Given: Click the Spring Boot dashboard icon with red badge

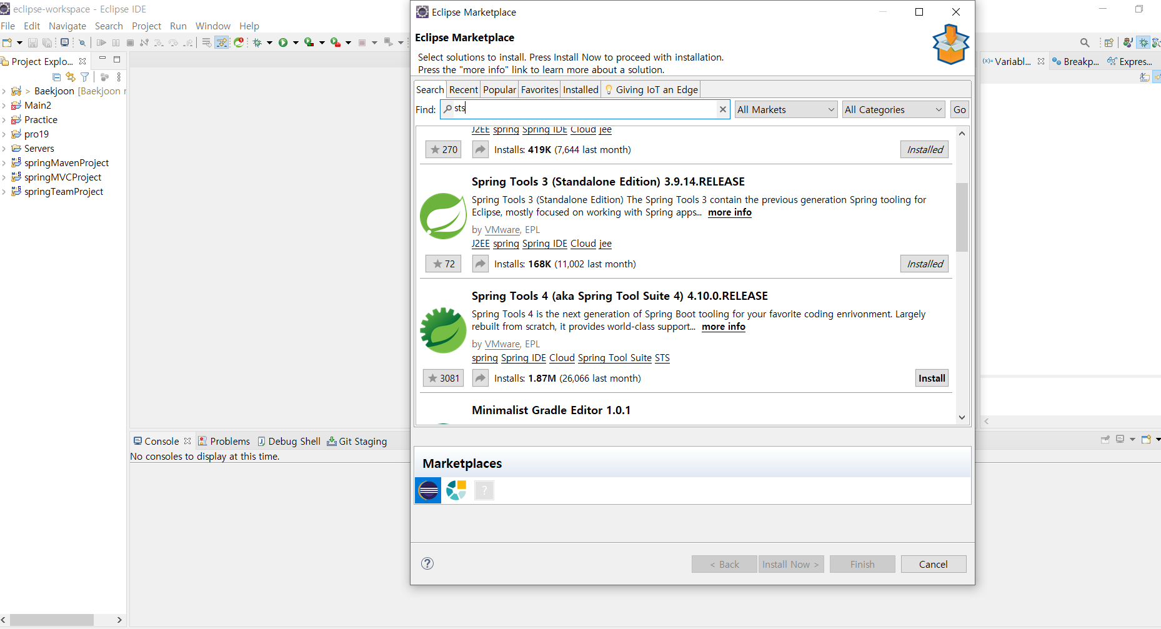Looking at the screenshot, I should pos(239,42).
